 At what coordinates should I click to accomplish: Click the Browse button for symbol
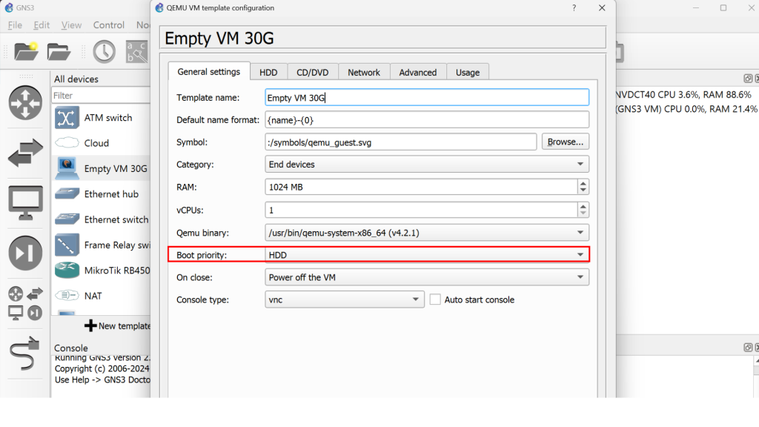pyautogui.click(x=566, y=142)
